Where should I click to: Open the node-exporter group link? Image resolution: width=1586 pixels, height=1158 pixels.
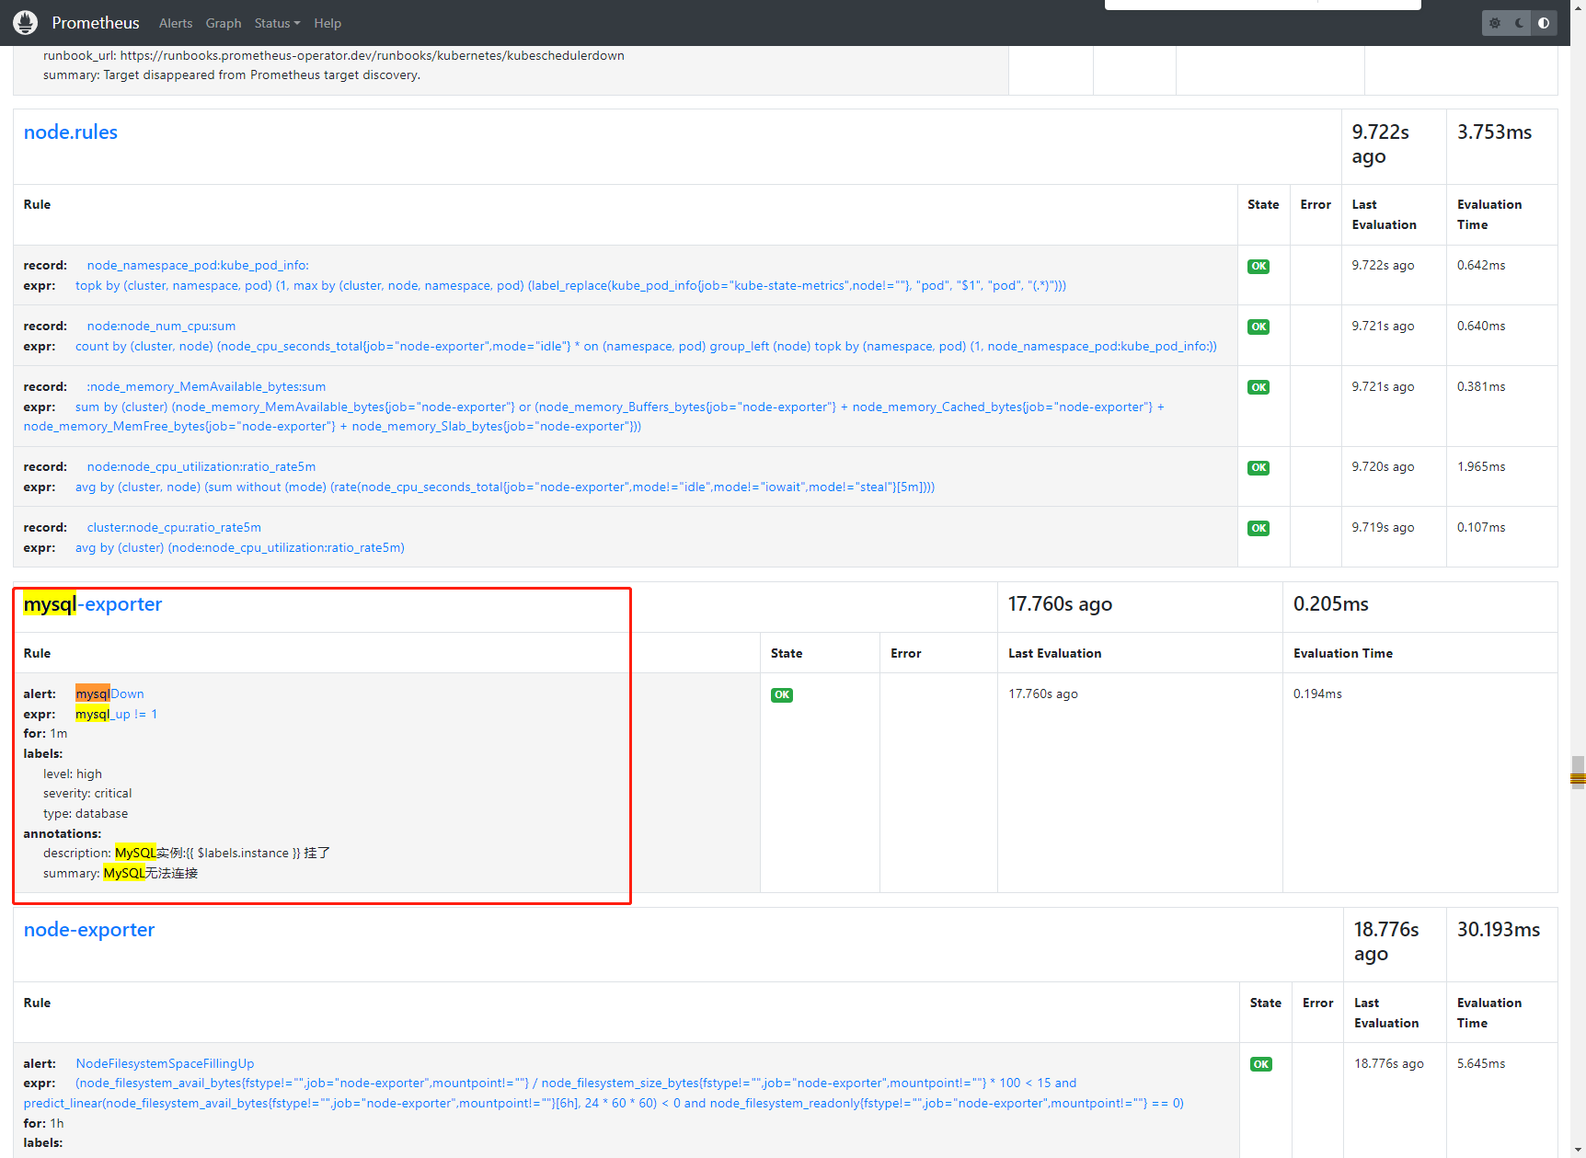89,930
